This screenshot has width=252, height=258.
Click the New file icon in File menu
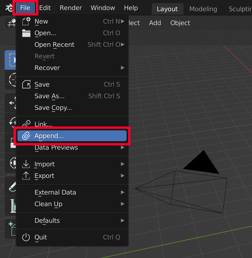26,22
